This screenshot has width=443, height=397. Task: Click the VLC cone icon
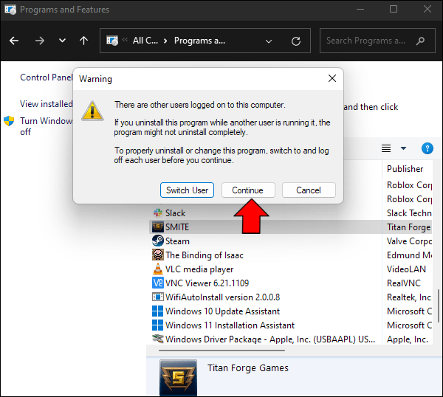click(x=158, y=269)
